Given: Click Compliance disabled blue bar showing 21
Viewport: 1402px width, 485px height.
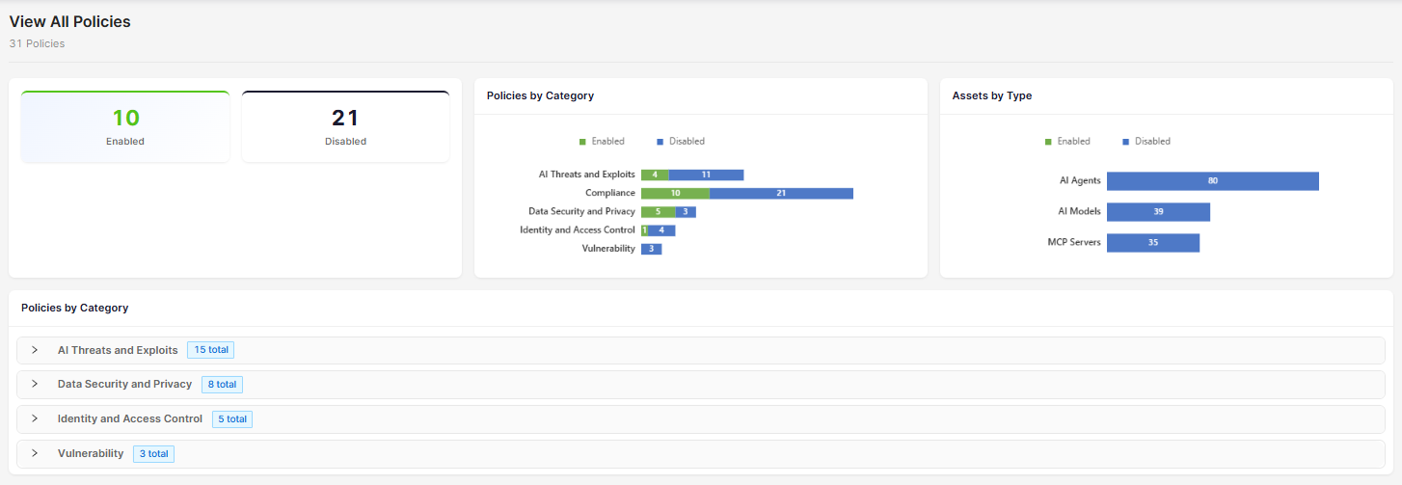Looking at the screenshot, I should pos(781,193).
